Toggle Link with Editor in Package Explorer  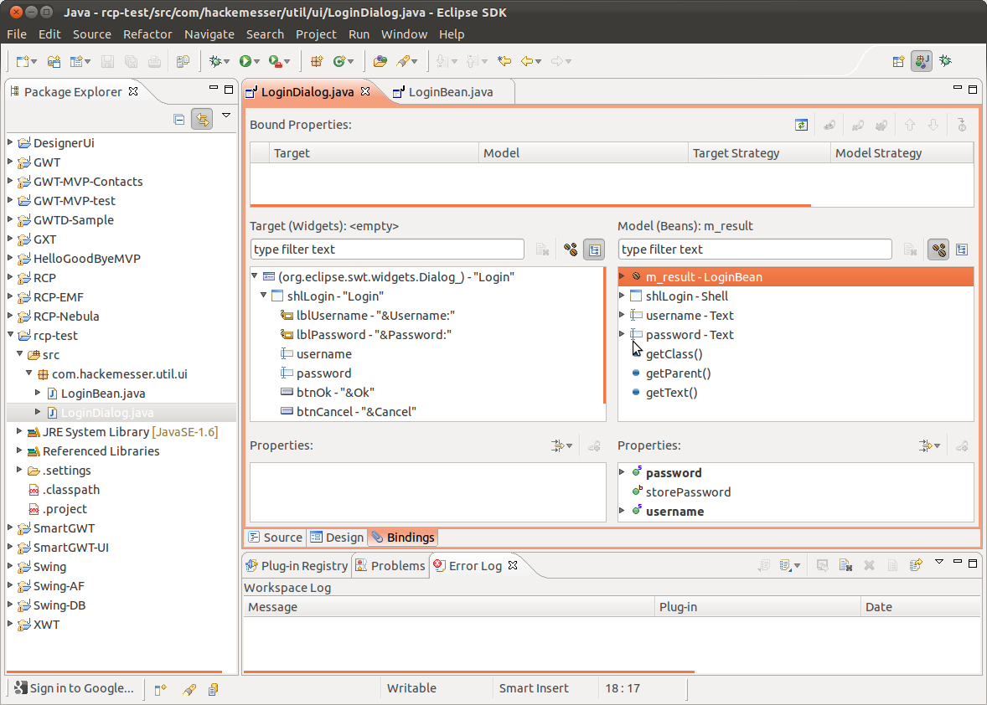202,119
